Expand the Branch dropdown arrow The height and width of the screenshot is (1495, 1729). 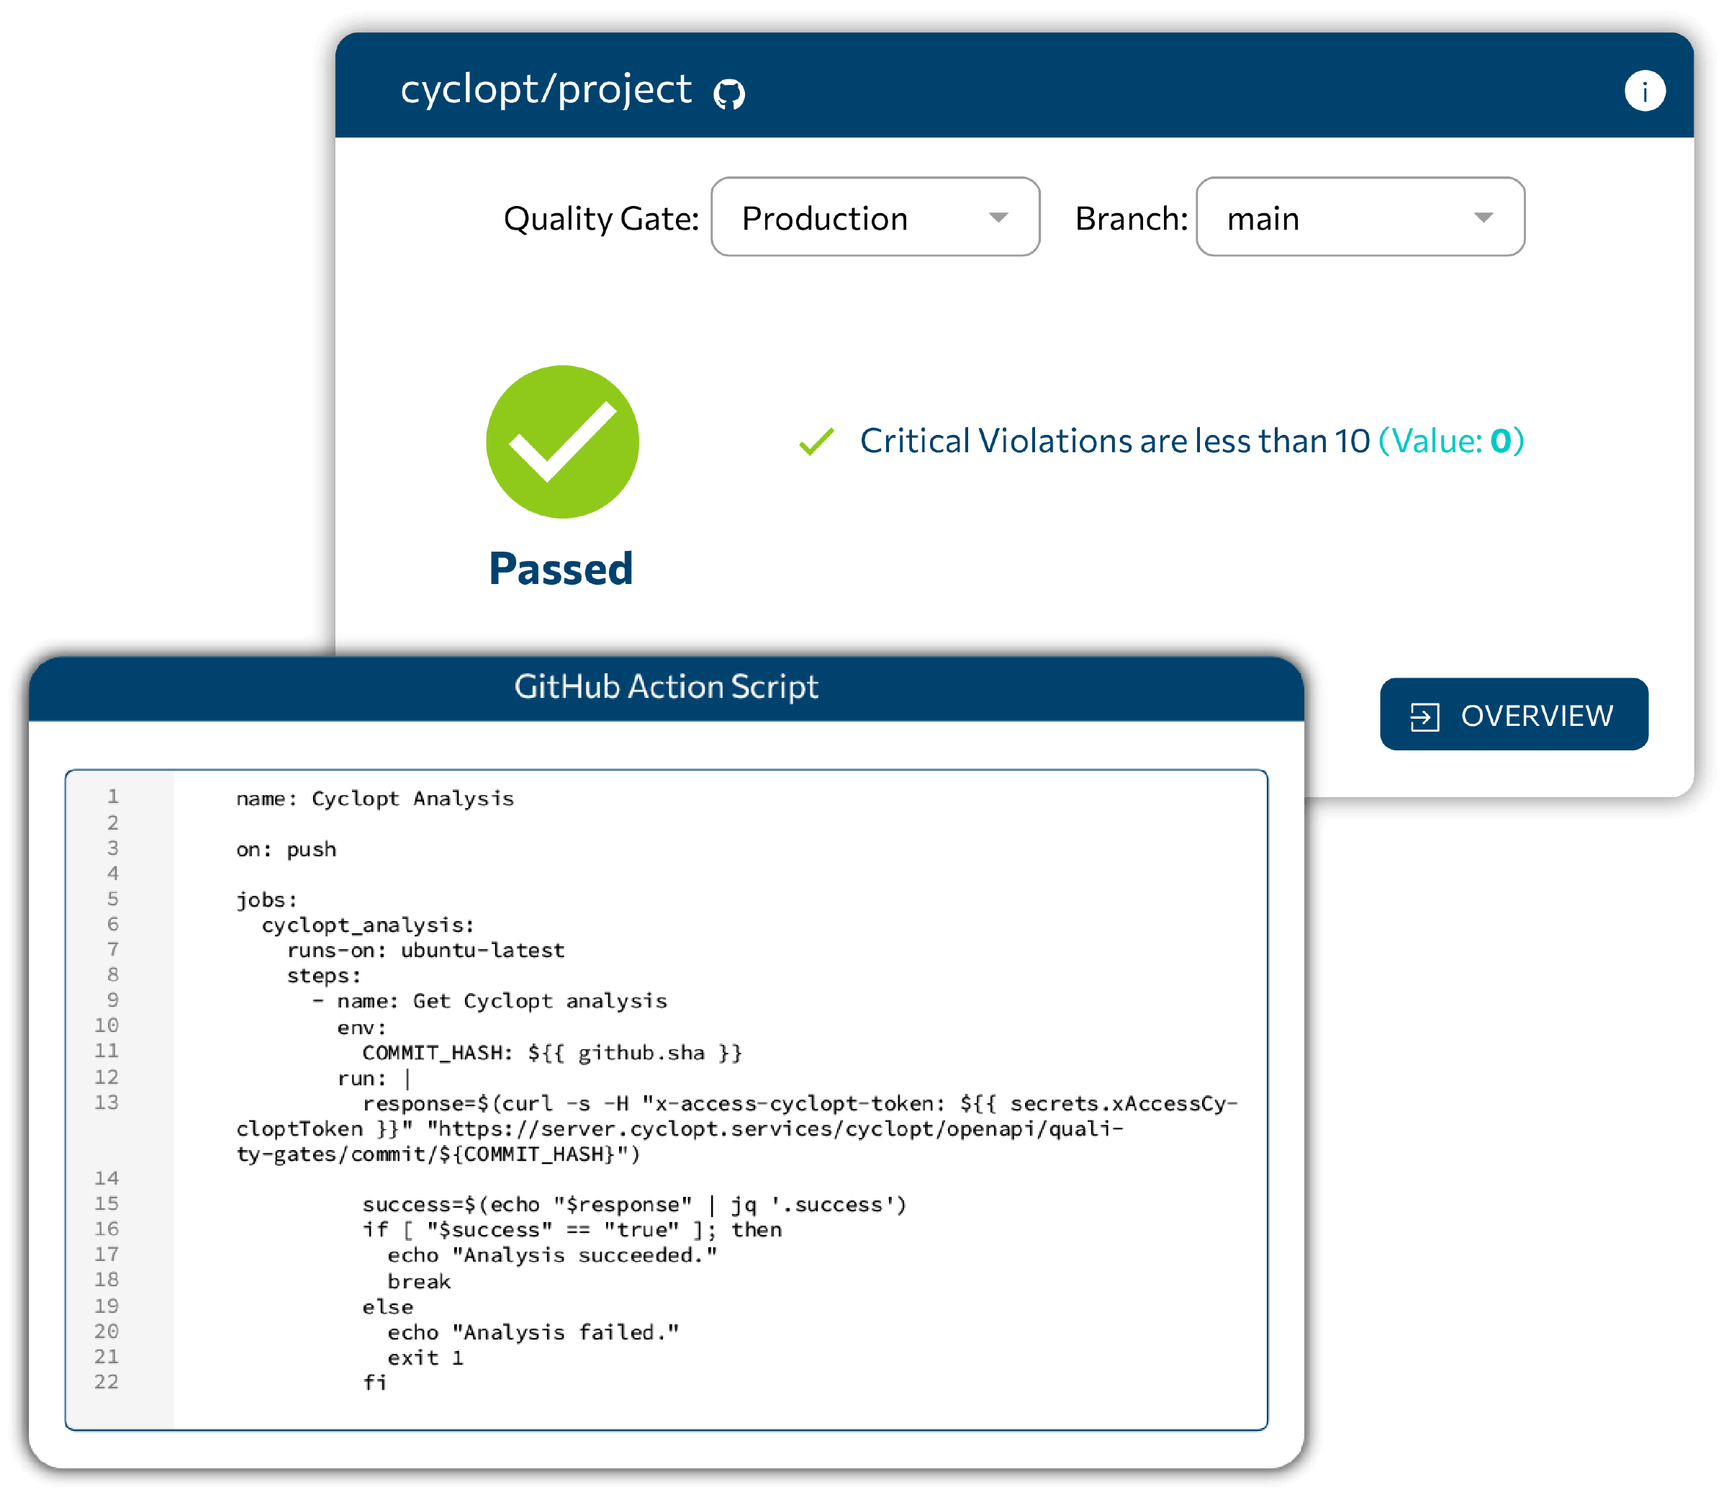point(1483,218)
